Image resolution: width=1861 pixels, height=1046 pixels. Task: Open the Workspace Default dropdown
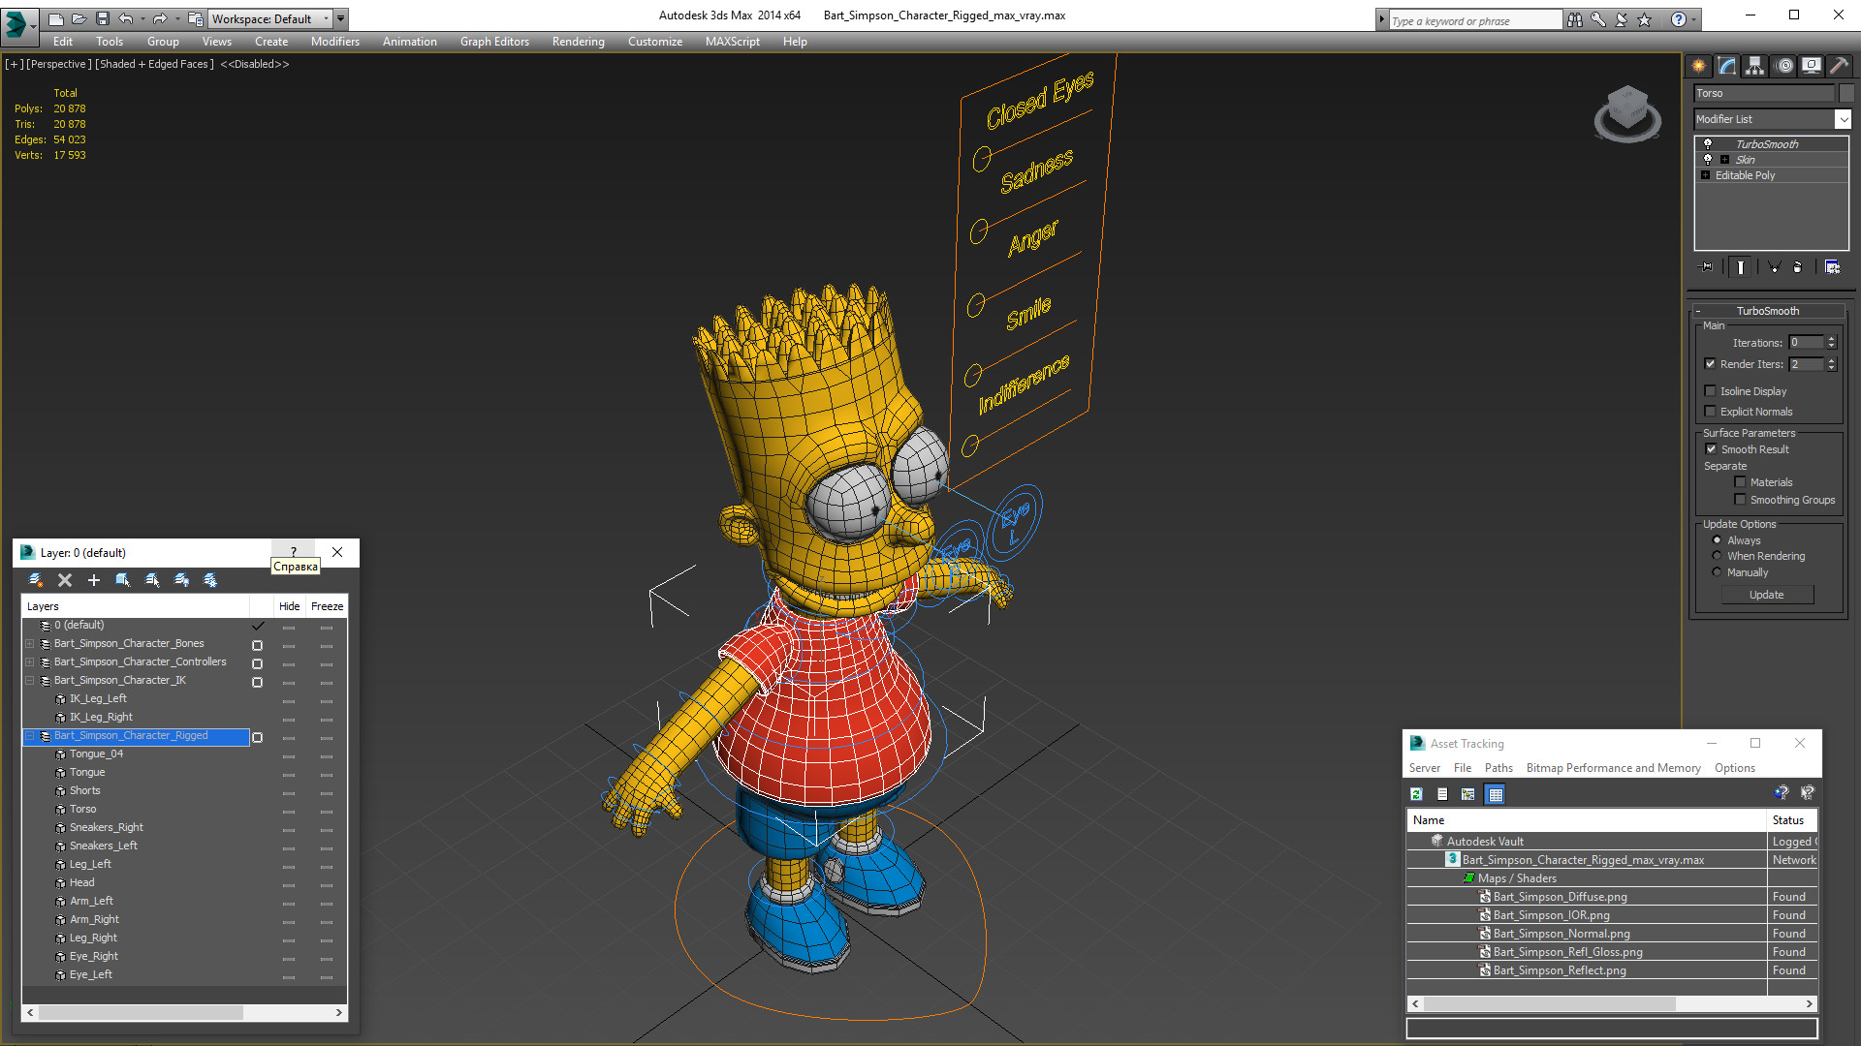269,18
